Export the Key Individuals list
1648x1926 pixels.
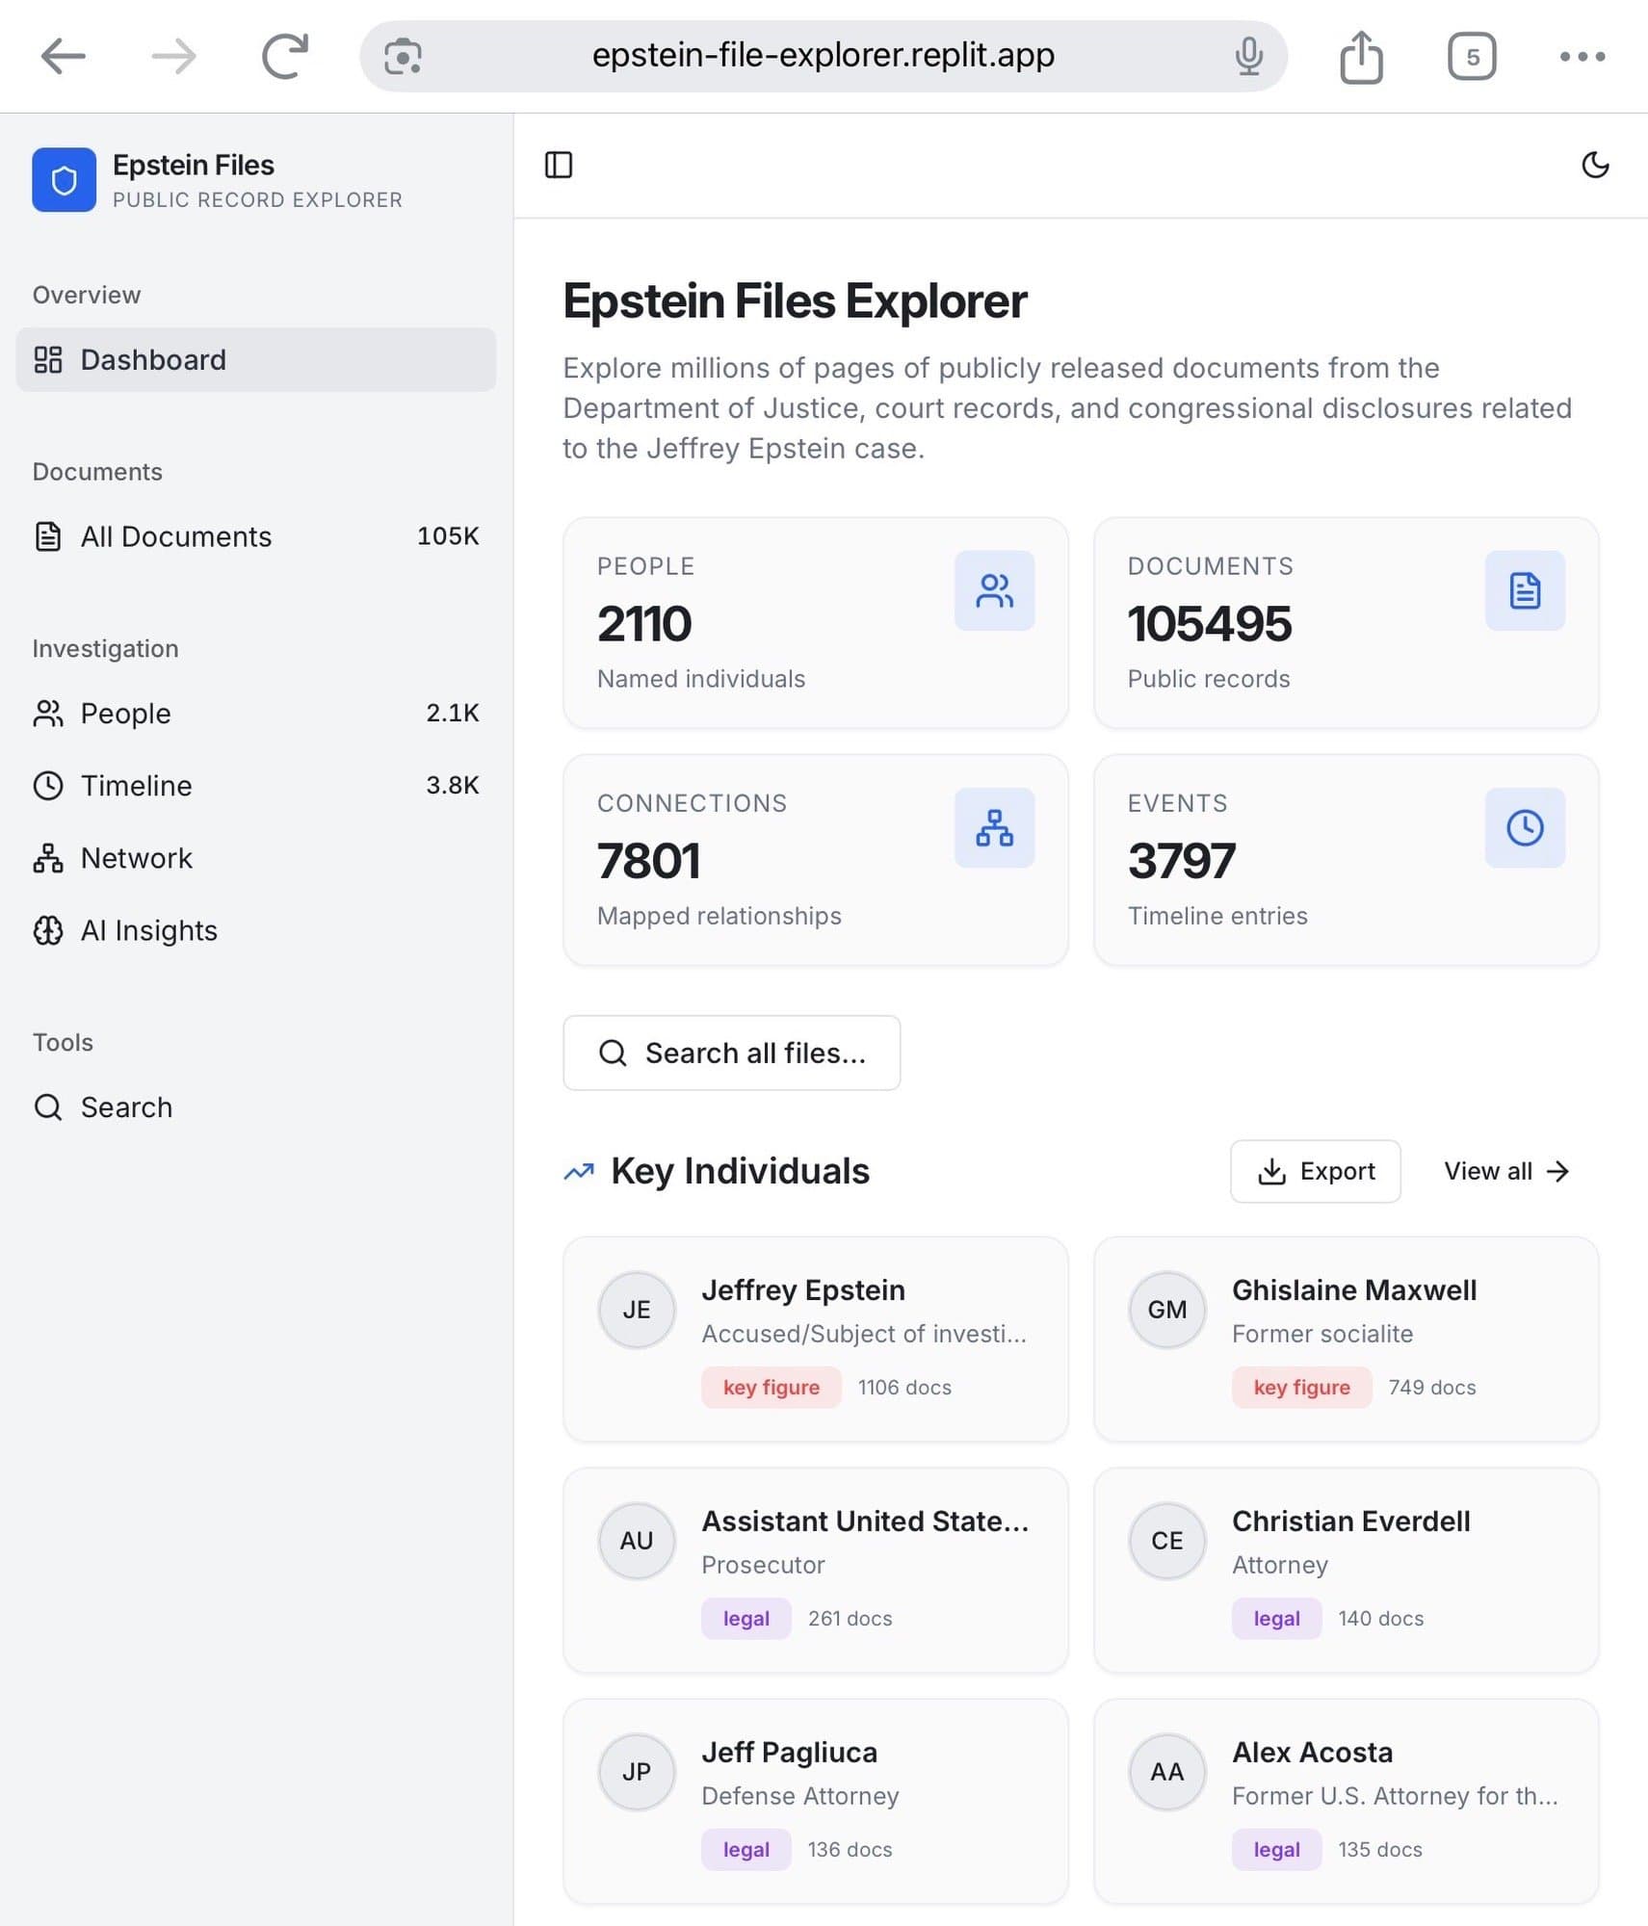click(1315, 1171)
